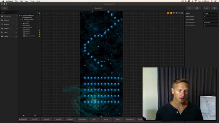This screenshot has width=219, height=123.
Task: Click the Actions circle icon
Action: pos(2,24)
